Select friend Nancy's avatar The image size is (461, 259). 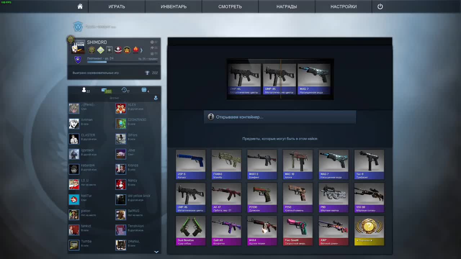121,184
